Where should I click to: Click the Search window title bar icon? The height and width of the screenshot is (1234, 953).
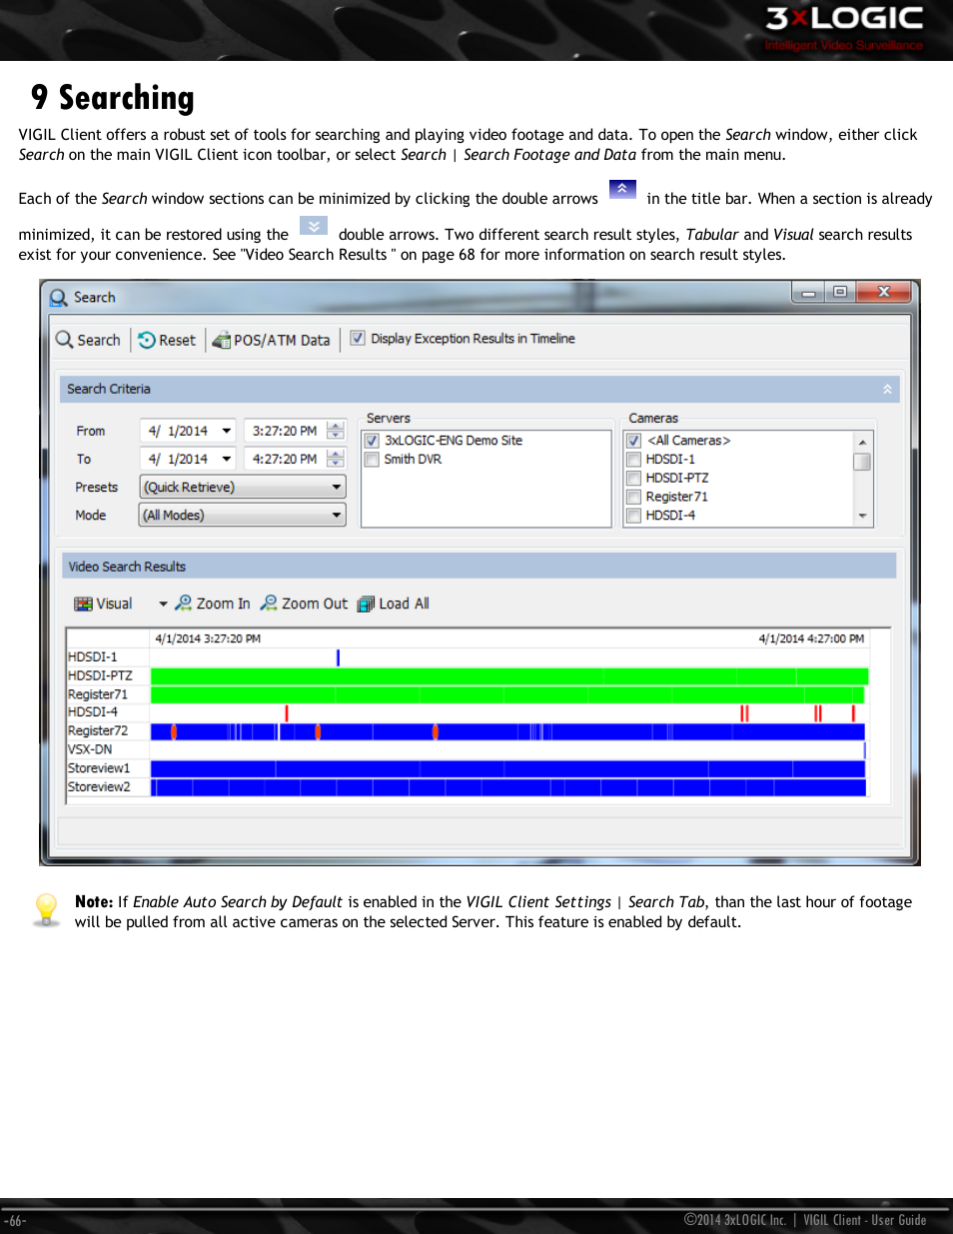tap(59, 298)
